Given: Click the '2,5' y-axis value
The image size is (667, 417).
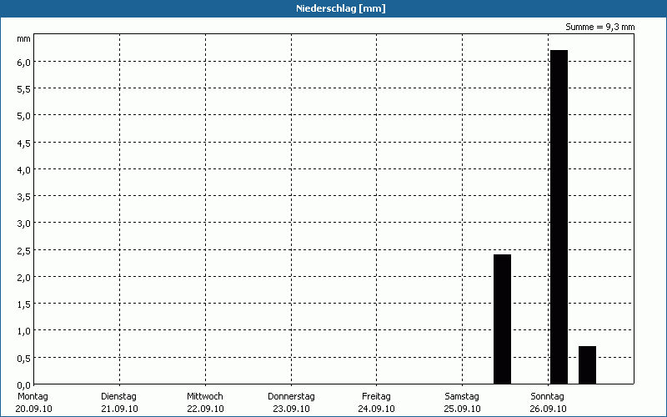Looking at the screenshot, I should [x=24, y=251].
